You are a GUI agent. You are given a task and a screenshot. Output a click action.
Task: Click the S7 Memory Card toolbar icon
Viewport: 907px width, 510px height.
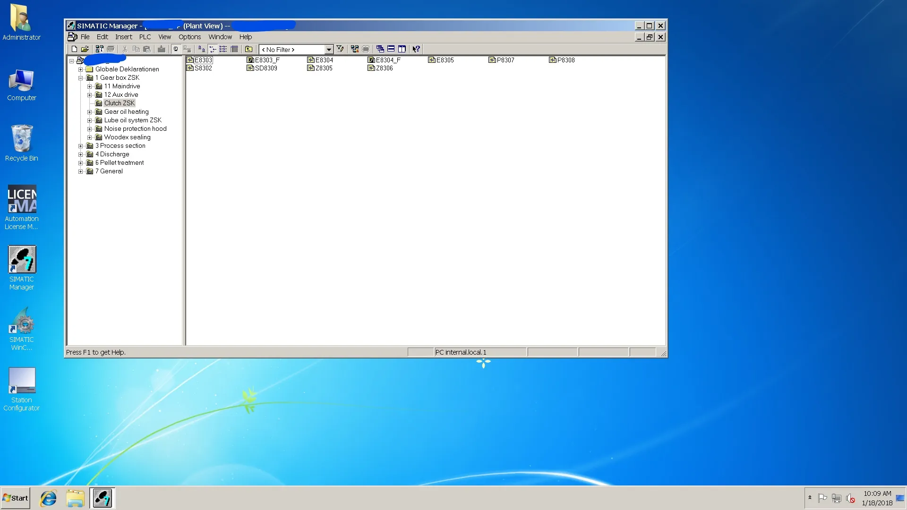pyautogui.click(x=111, y=49)
